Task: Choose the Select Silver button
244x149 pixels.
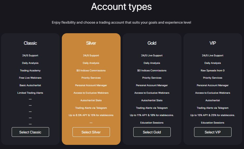Action: [91, 132]
